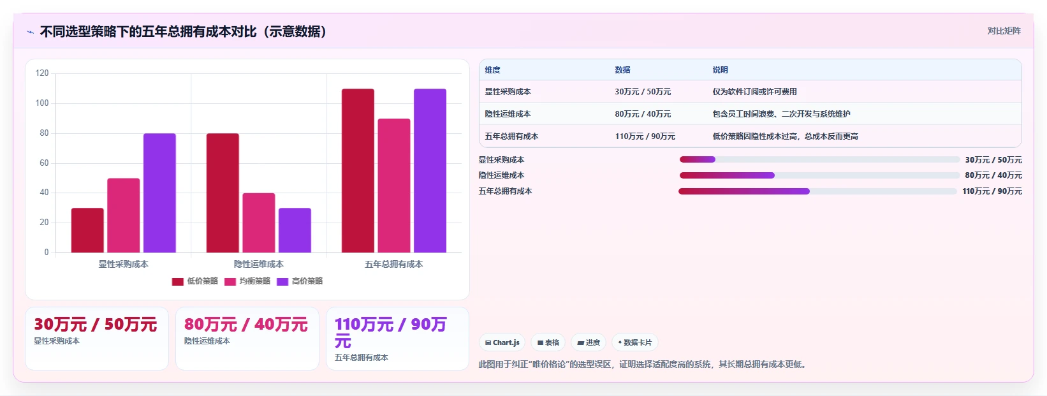Image resolution: width=1047 pixels, height=396 pixels.
Task: Click the 低价策略 bar in the 五年总拥有成本 group
Action: pos(358,171)
